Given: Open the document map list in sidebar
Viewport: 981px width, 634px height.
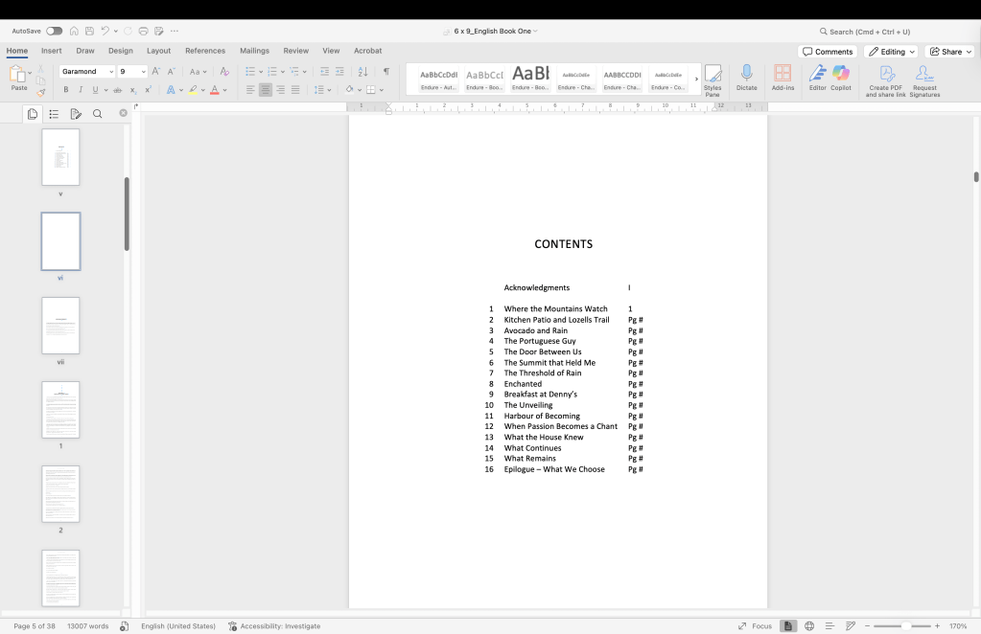Looking at the screenshot, I should 54,114.
